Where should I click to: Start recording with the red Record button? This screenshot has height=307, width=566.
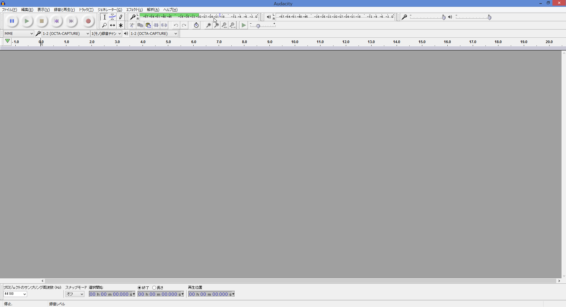[88, 21]
